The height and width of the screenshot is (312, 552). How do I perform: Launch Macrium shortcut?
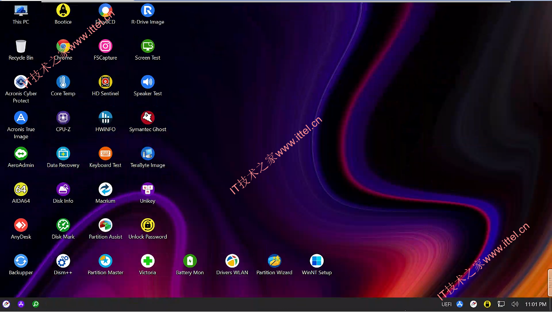coord(106,193)
